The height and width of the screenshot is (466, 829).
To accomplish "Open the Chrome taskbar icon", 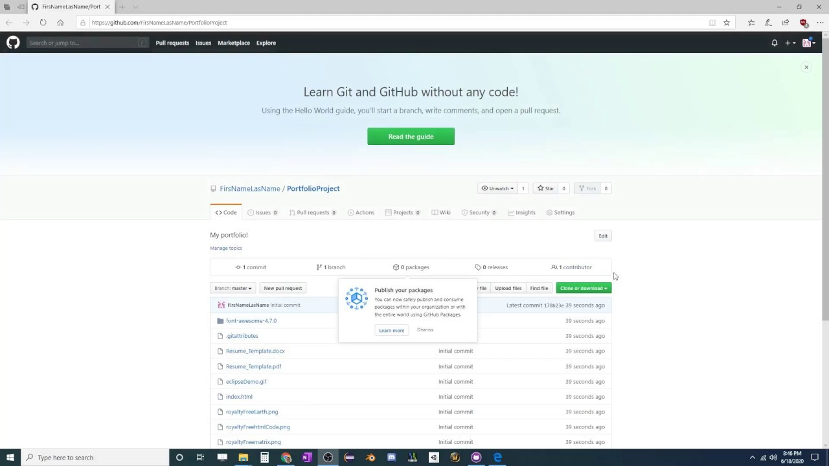I will [286, 458].
